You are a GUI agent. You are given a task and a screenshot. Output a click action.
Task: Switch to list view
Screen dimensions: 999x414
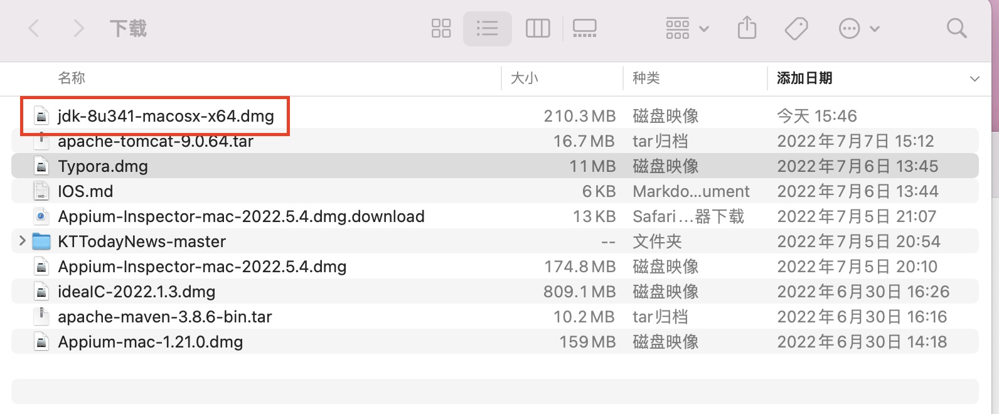(x=487, y=28)
